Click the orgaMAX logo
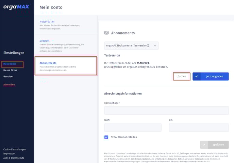This screenshot has height=163, width=234. 16,7
